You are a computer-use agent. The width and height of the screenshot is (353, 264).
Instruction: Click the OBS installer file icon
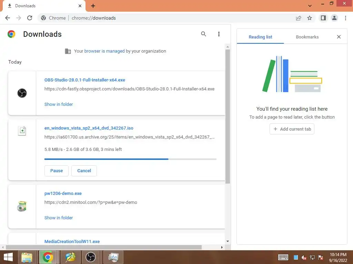22,93
